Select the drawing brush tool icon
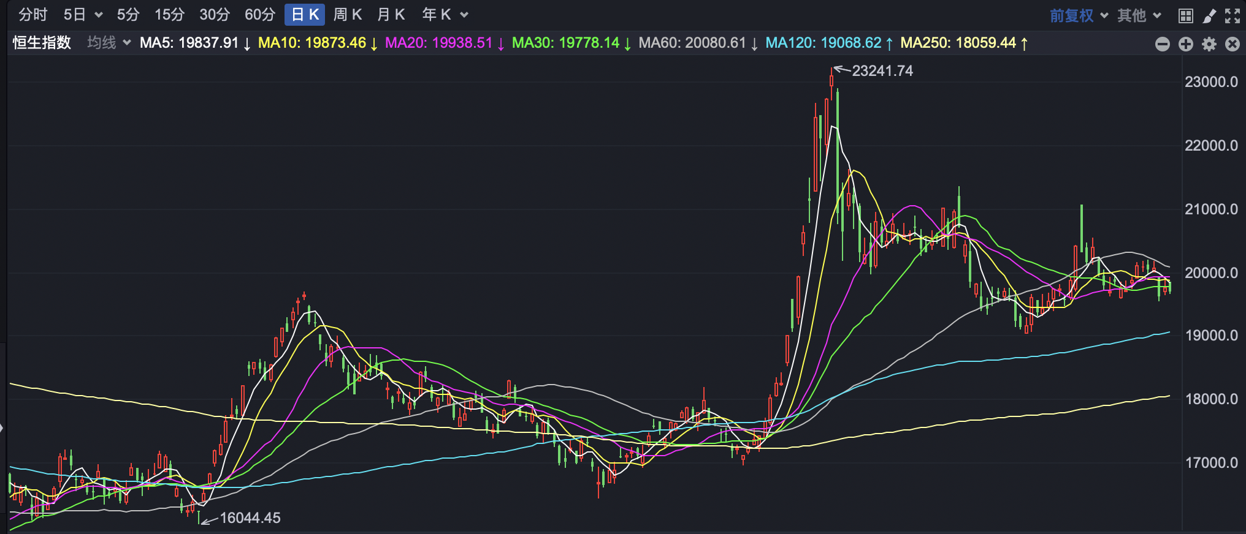Image resolution: width=1246 pixels, height=534 pixels. [1209, 16]
